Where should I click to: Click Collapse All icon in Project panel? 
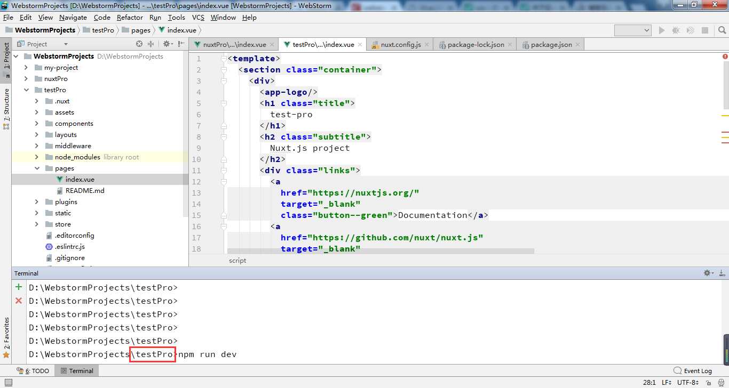150,44
